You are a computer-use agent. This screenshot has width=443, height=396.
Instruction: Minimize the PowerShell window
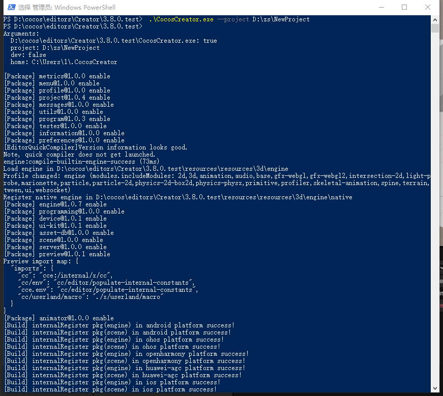381,7
